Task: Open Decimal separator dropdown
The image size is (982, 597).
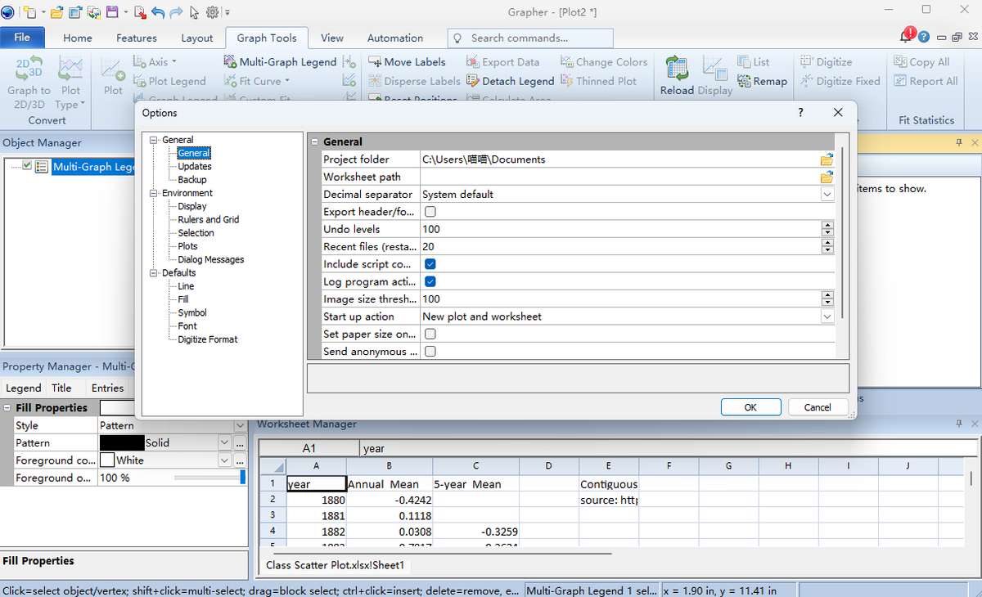Action: click(827, 195)
